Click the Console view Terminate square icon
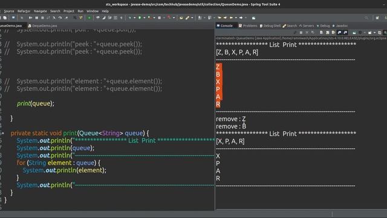This screenshot has height=218, width=387. [301, 33]
